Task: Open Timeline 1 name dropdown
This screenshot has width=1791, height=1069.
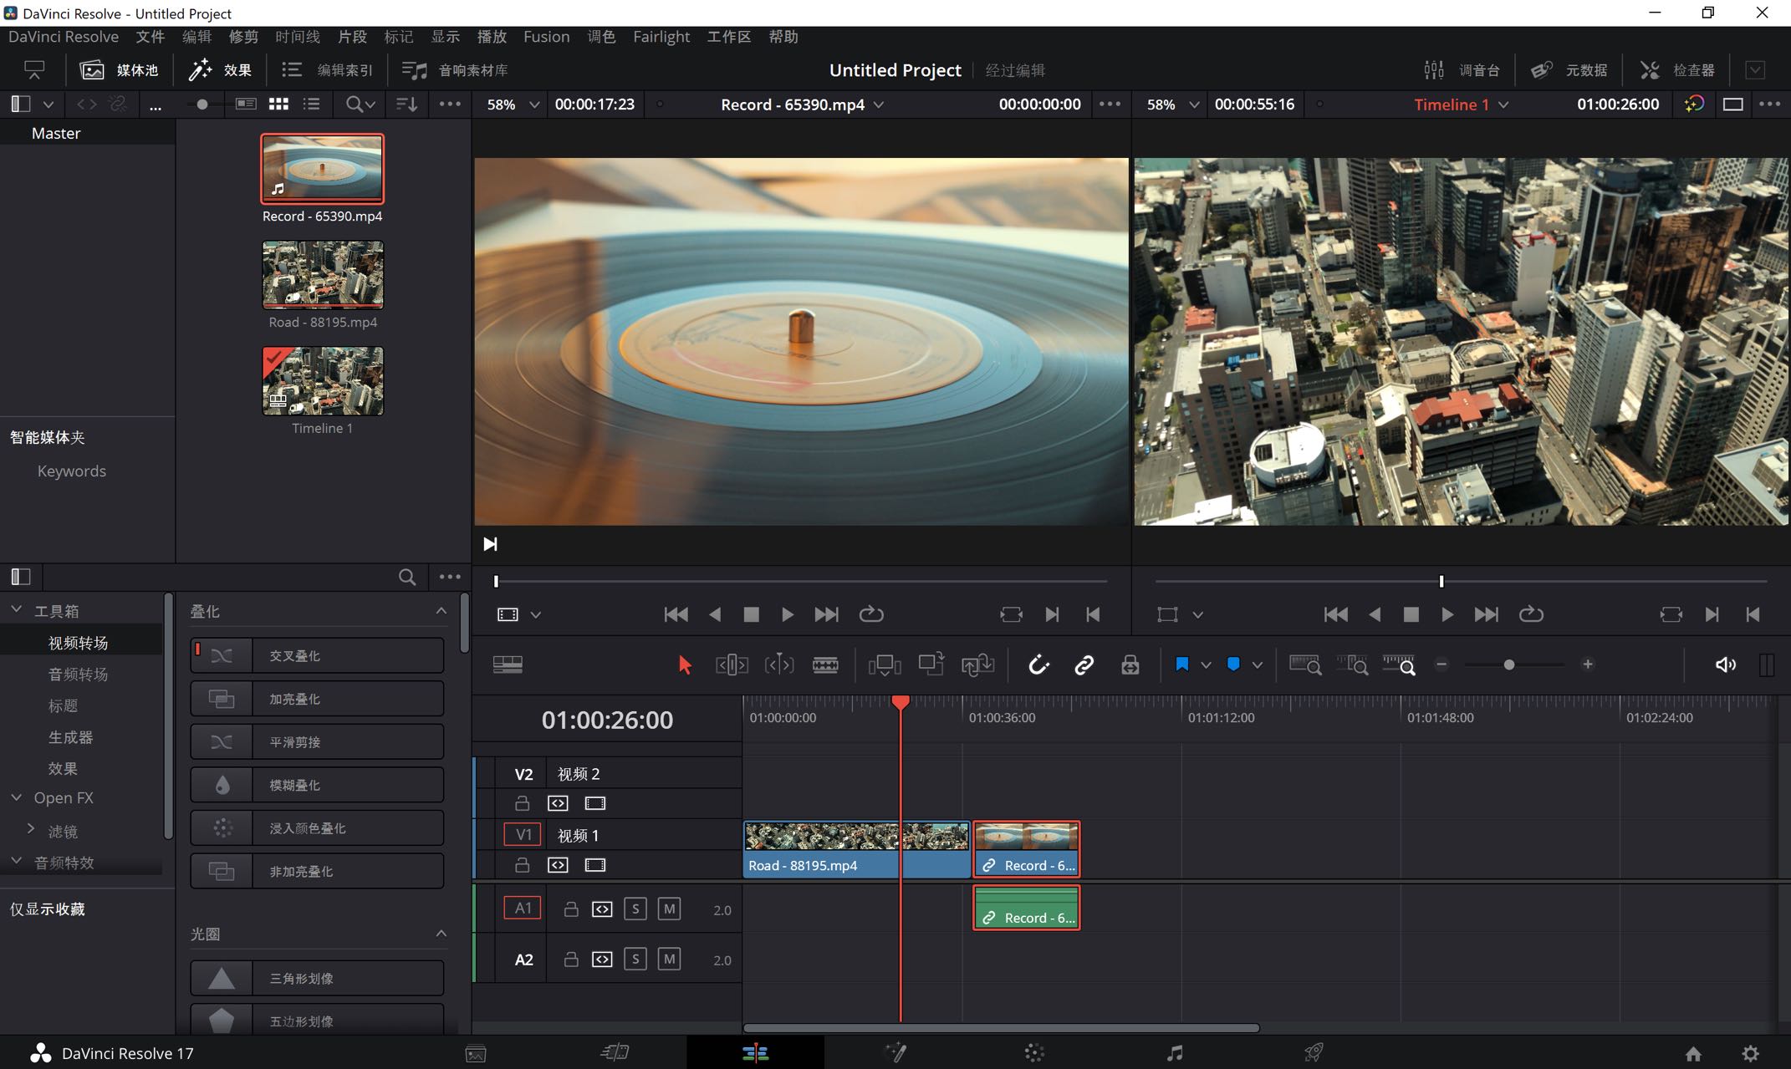Action: pyautogui.click(x=1503, y=104)
